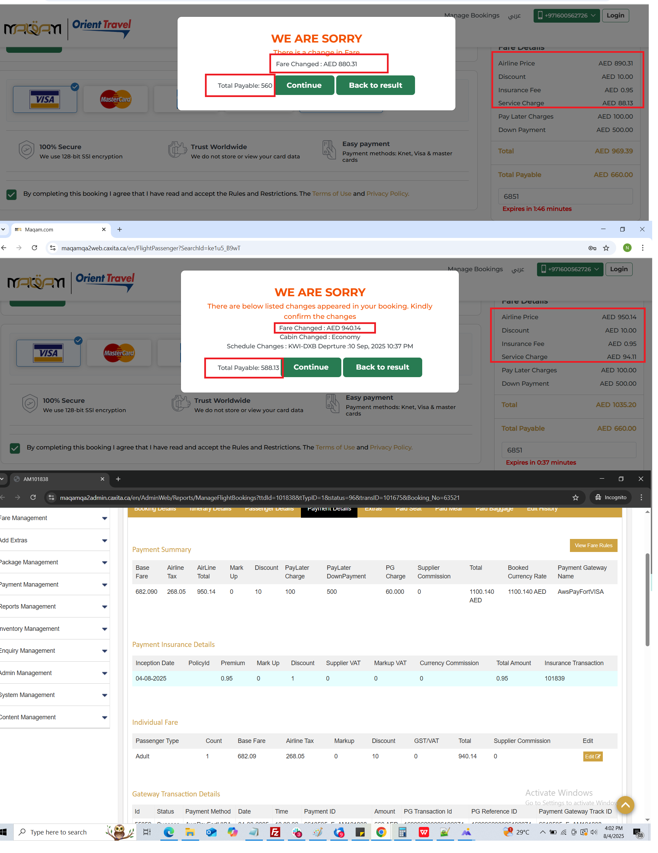Select the MasterCard payment option in the lower window
The height and width of the screenshot is (853, 658).
point(119,353)
